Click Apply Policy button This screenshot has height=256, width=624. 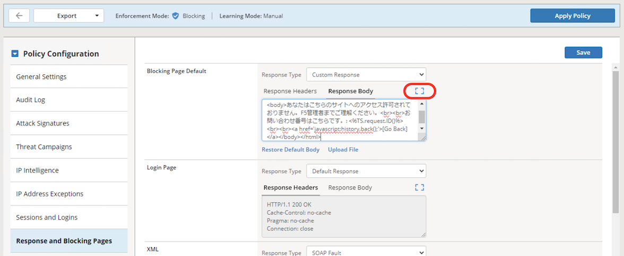(572, 16)
